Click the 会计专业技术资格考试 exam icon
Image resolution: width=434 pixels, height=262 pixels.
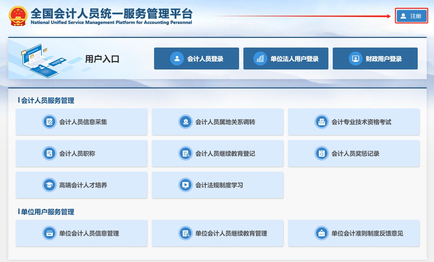[x=321, y=122]
